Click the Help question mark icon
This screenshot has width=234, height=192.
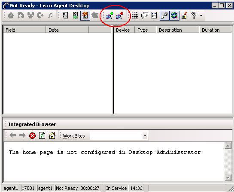coord(194,15)
